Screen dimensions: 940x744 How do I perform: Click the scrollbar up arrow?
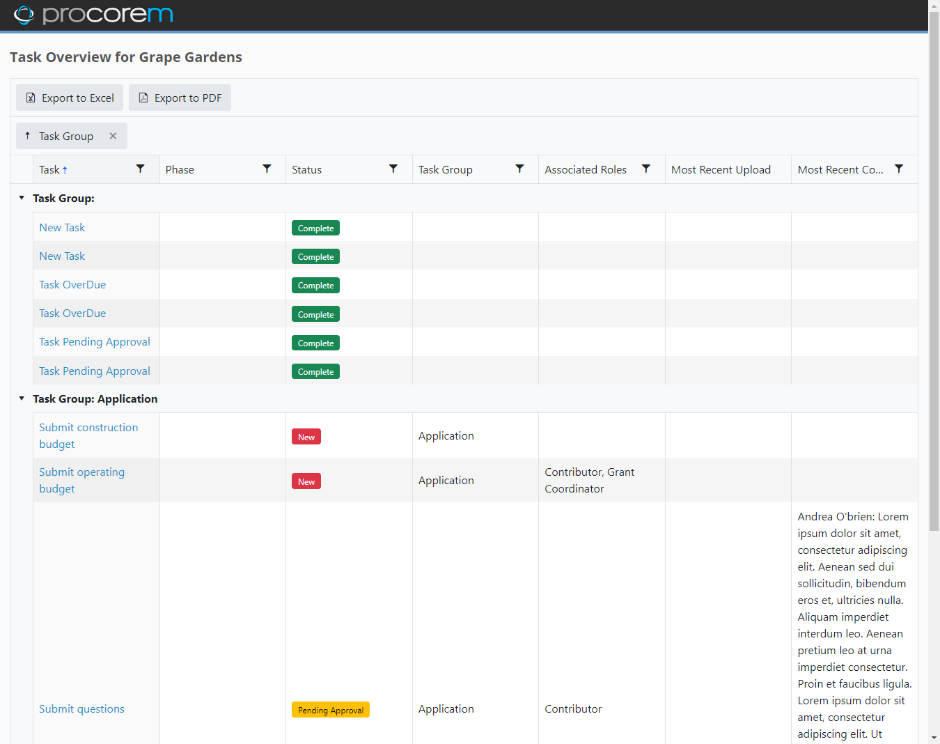click(934, 6)
